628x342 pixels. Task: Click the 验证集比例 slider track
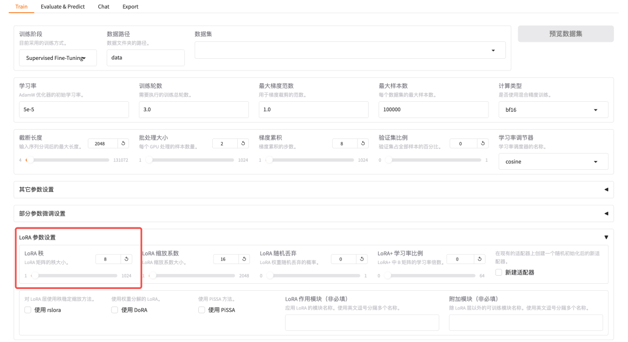tap(433, 160)
